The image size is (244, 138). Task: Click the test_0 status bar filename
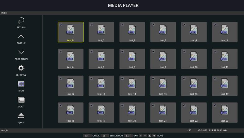[x=4, y=130]
